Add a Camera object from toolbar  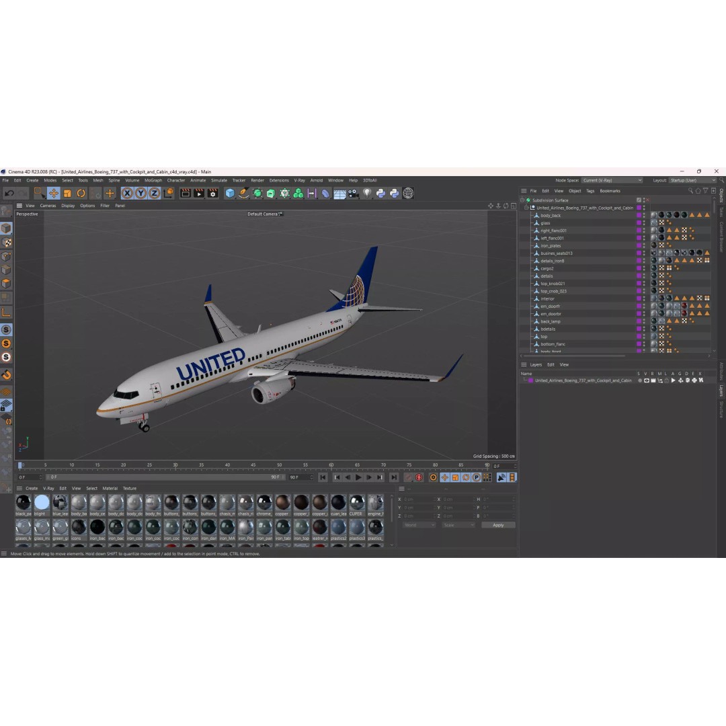(x=354, y=193)
